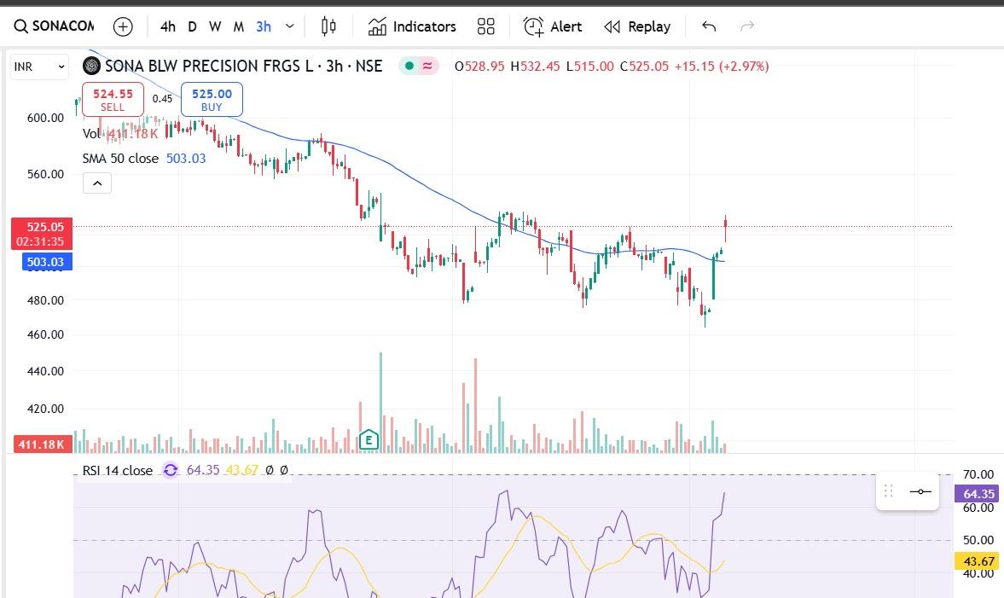The width and height of the screenshot is (1004, 598).
Task: Click the SONA BLW PRECISION symbol logo
Action: click(x=91, y=66)
